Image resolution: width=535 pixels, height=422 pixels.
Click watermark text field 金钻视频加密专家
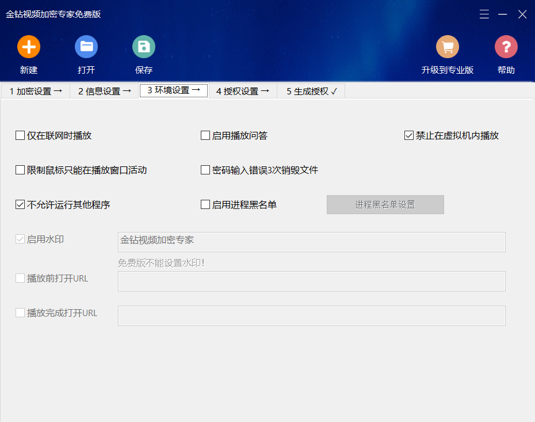tap(312, 242)
